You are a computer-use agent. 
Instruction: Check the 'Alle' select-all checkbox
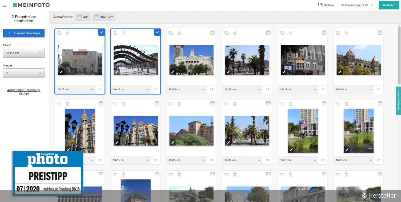[80, 17]
